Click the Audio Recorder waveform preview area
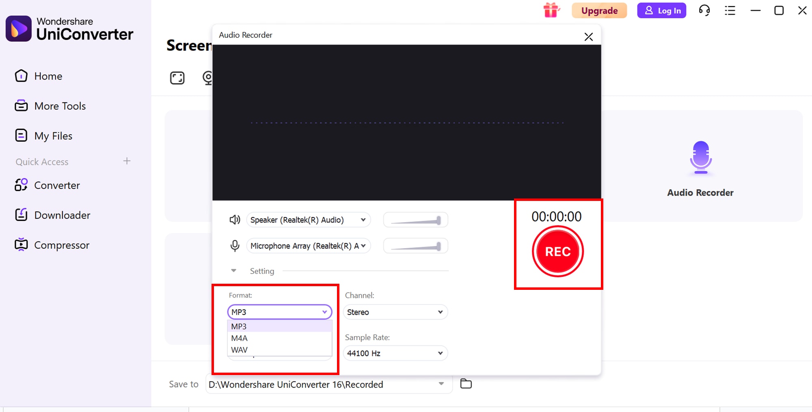The width and height of the screenshot is (812, 412). pyautogui.click(x=407, y=123)
